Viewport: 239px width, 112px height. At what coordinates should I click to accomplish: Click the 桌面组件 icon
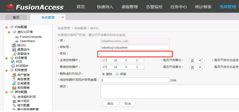(14, 49)
